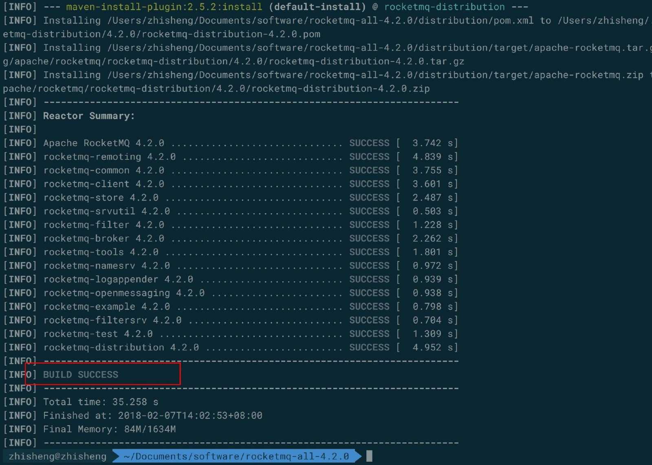Click 'rocketmq-common 4.2.0' module name
This screenshot has height=465, width=652.
(104, 170)
